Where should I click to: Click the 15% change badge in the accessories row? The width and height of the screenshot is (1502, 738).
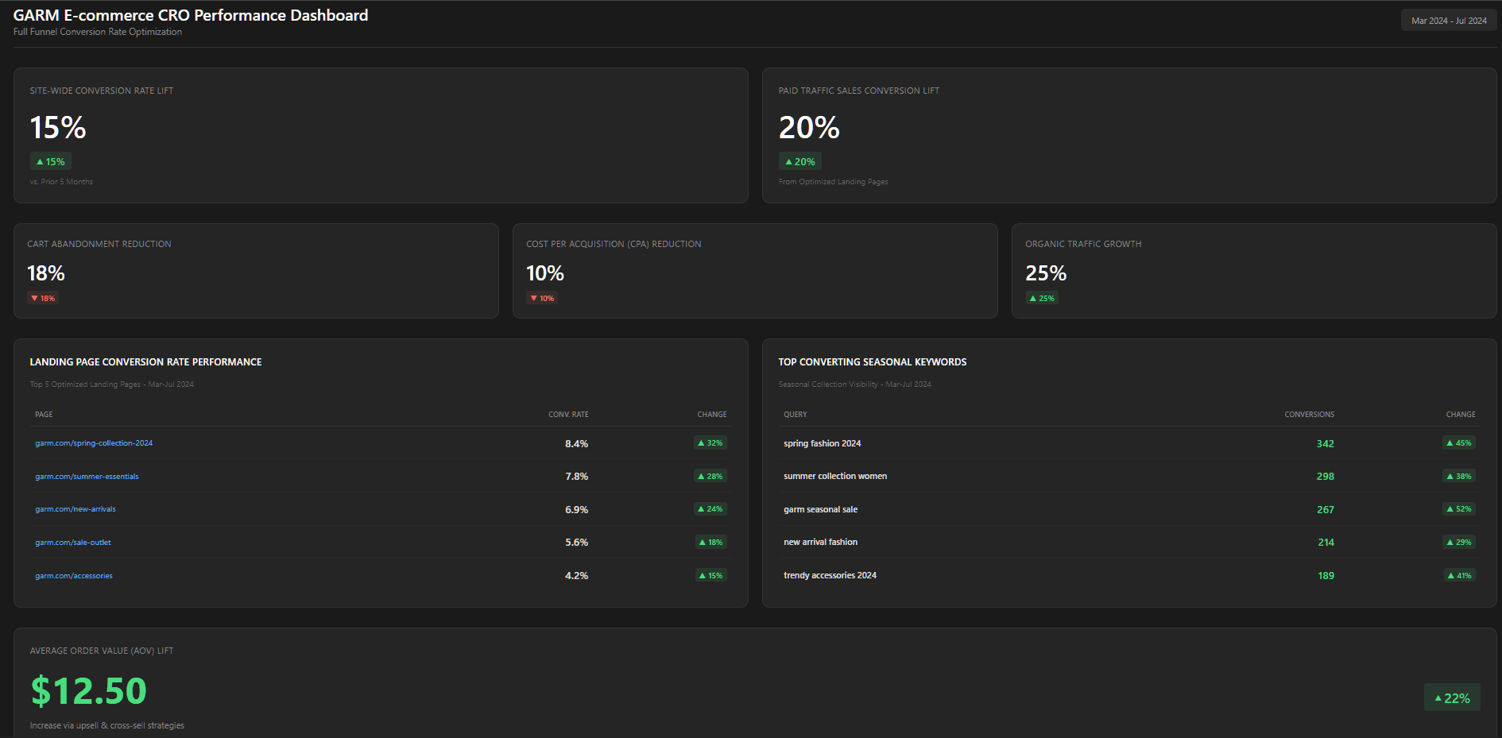click(x=711, y=576)
